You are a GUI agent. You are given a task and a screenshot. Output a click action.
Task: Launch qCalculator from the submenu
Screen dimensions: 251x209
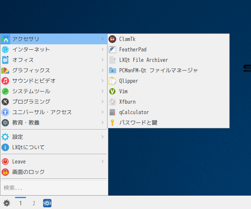pos(169,112)
